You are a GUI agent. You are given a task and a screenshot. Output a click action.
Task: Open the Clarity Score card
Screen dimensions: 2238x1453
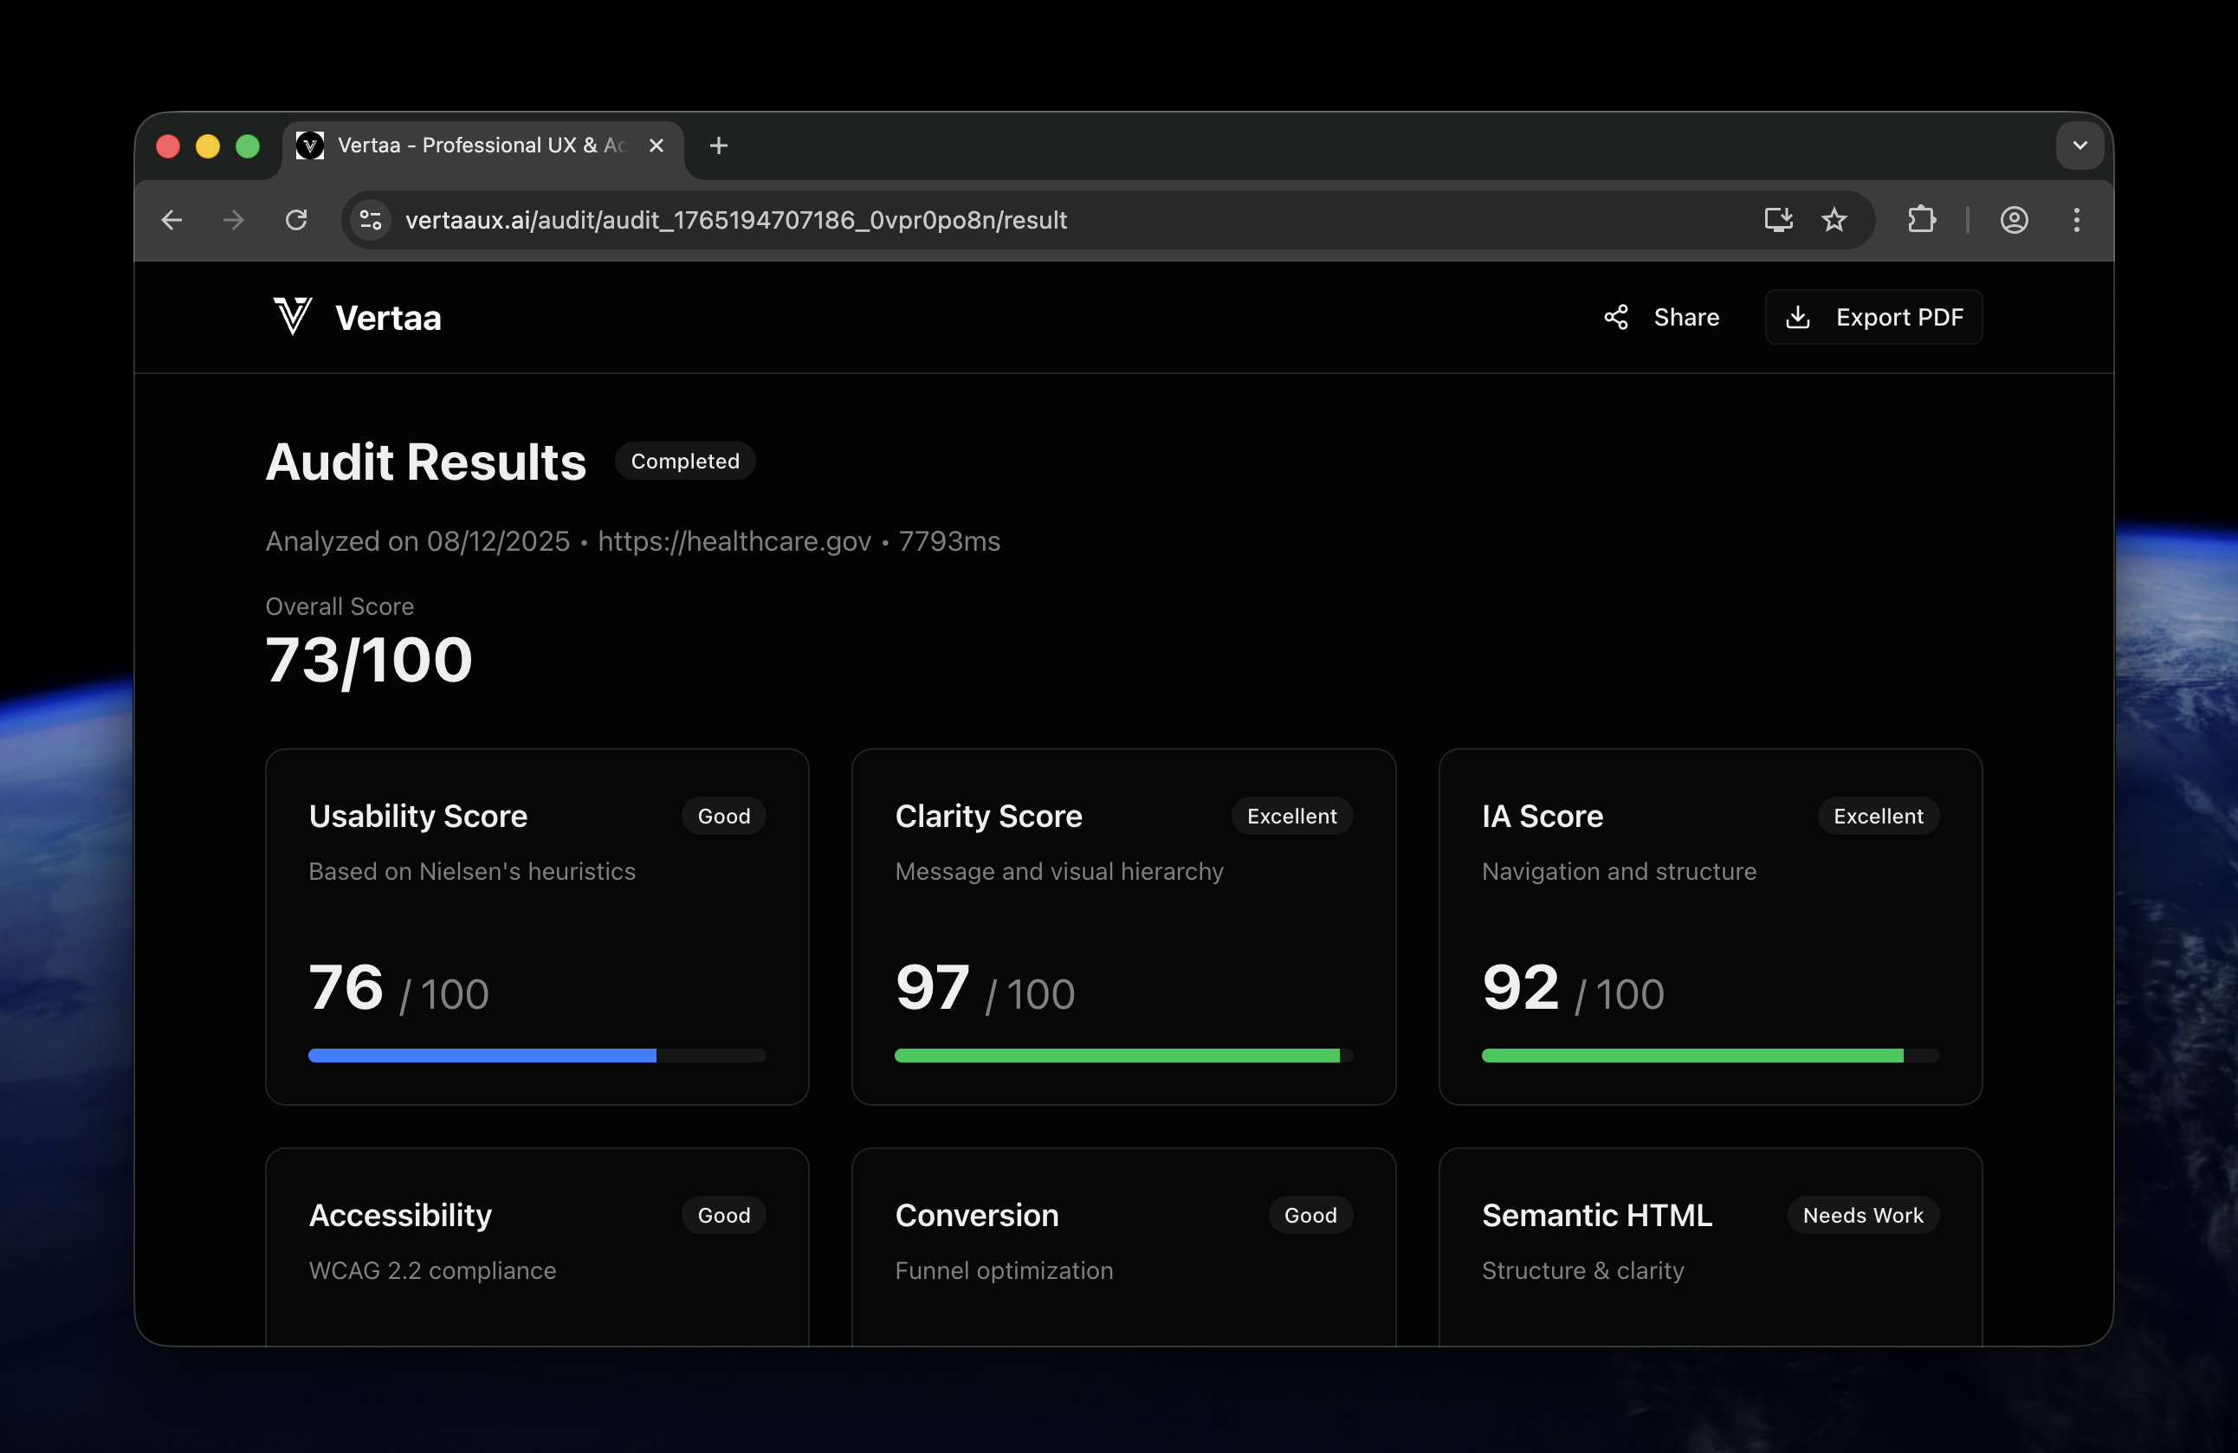coord(1122,926)
